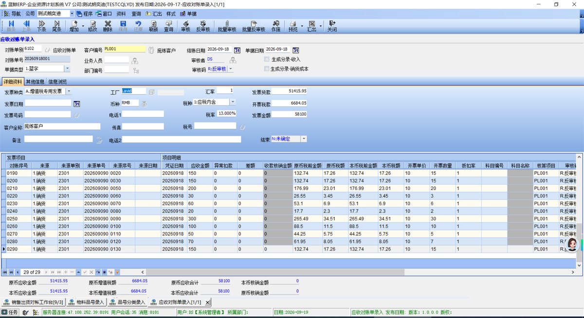Open calendar picker for 发票日期

[x=76, y=104]
